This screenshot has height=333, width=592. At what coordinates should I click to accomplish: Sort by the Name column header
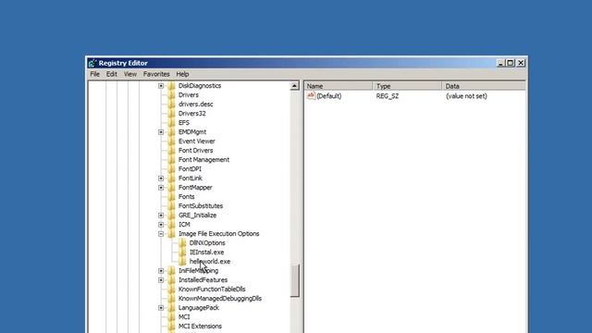(339, 86)
